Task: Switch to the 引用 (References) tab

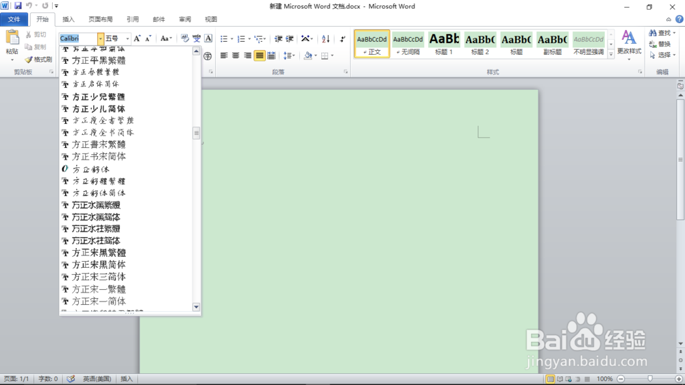Action: tap(132, 19)
